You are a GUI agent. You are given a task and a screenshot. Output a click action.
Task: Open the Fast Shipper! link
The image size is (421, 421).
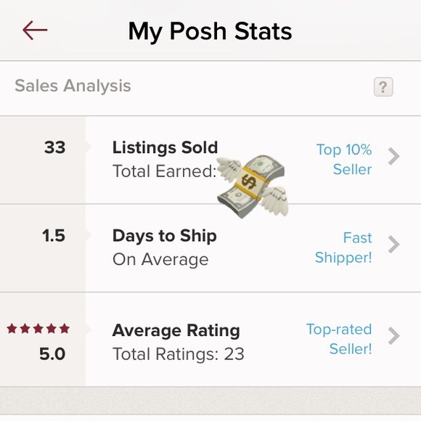[x=343, y=248]
